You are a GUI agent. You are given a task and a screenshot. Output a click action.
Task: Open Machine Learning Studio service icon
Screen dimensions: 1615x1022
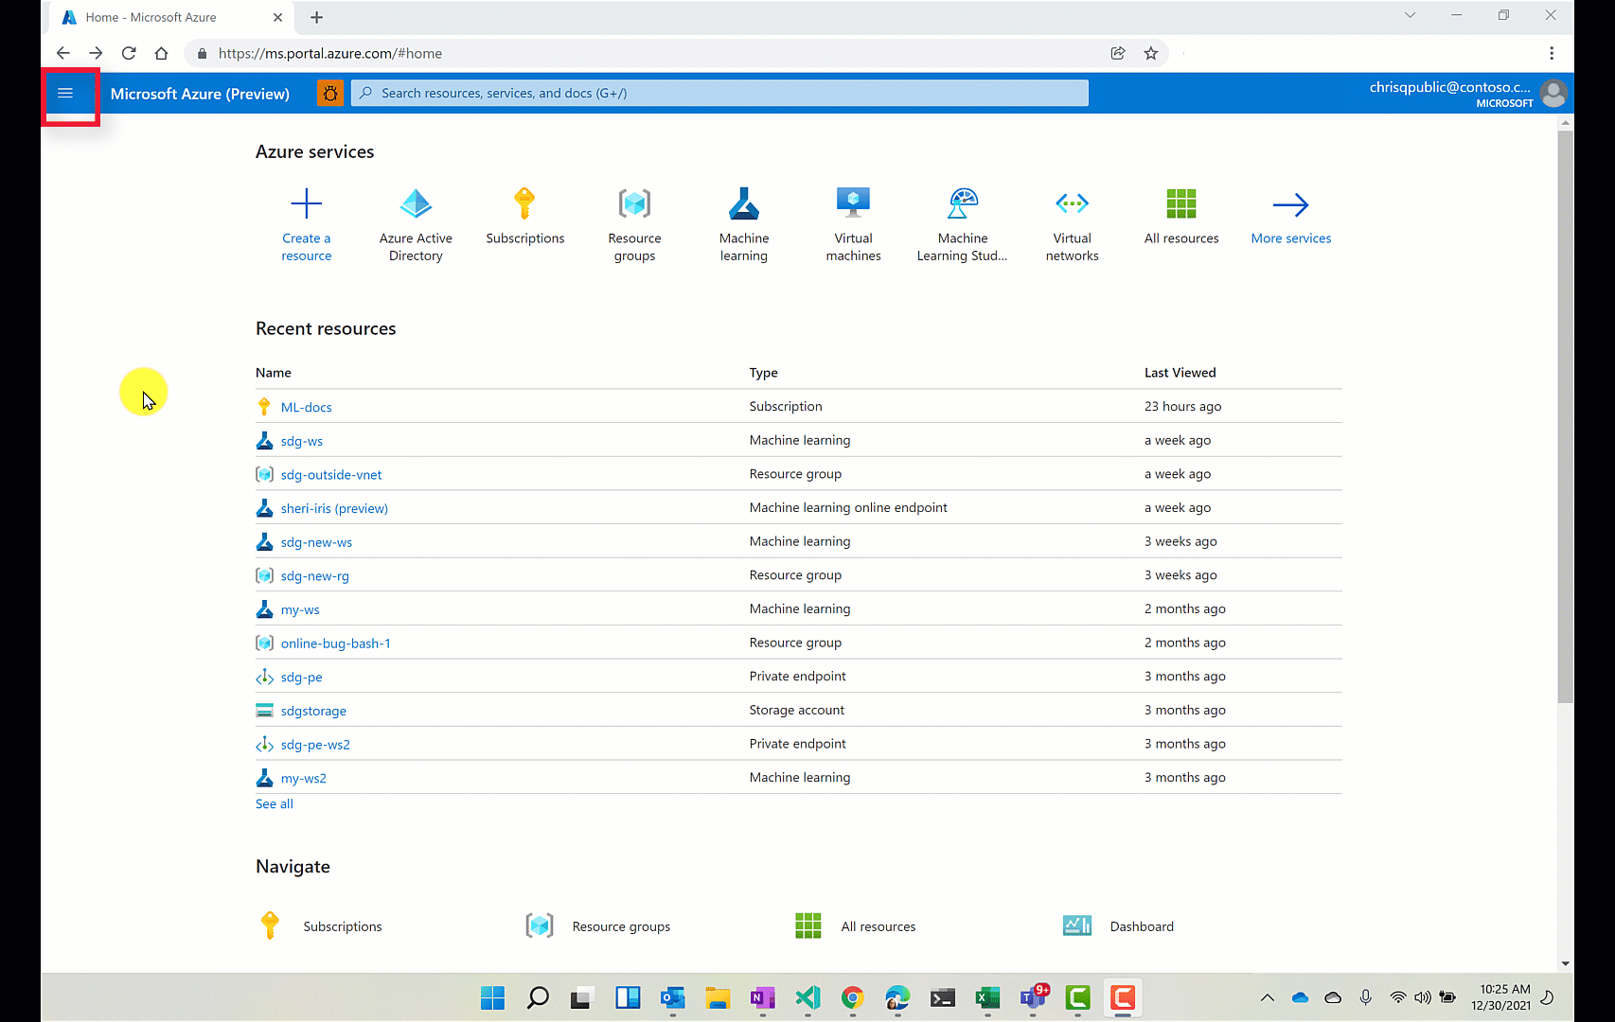tap(963, 203)
